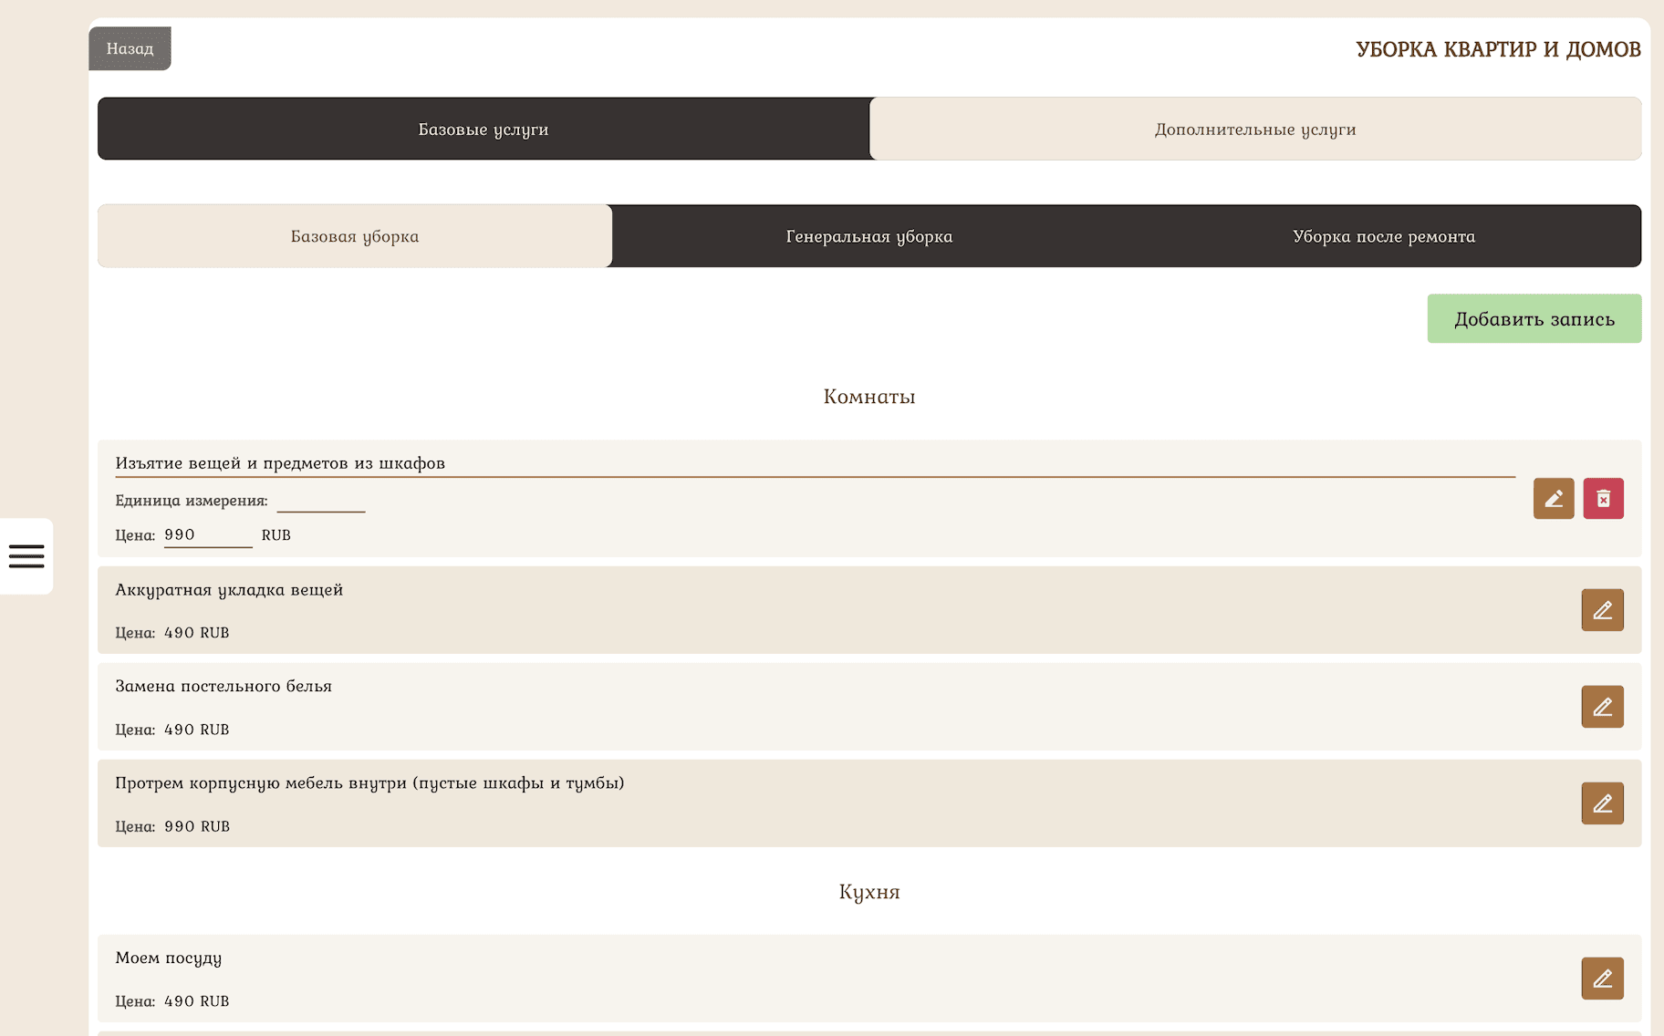Switch to the Базовые услуги tab
1664x1036 pixels.
coord(484,129)
